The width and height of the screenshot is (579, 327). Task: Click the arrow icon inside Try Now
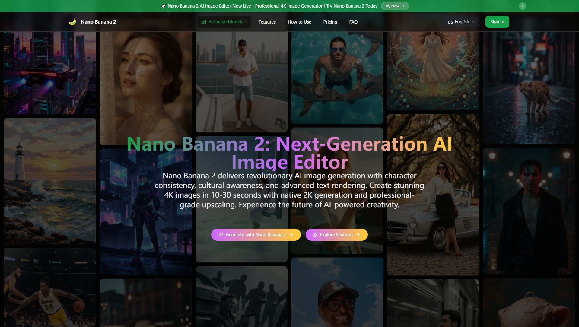click(403, 6)
